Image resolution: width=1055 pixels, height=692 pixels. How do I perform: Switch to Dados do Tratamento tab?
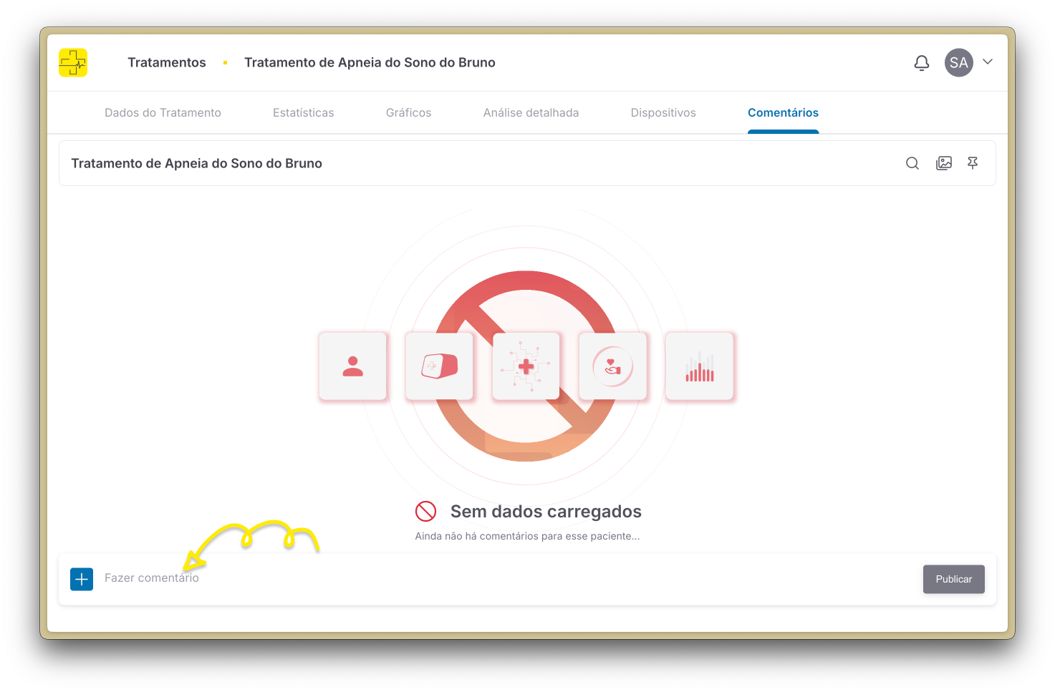click(x=163, y=113)
